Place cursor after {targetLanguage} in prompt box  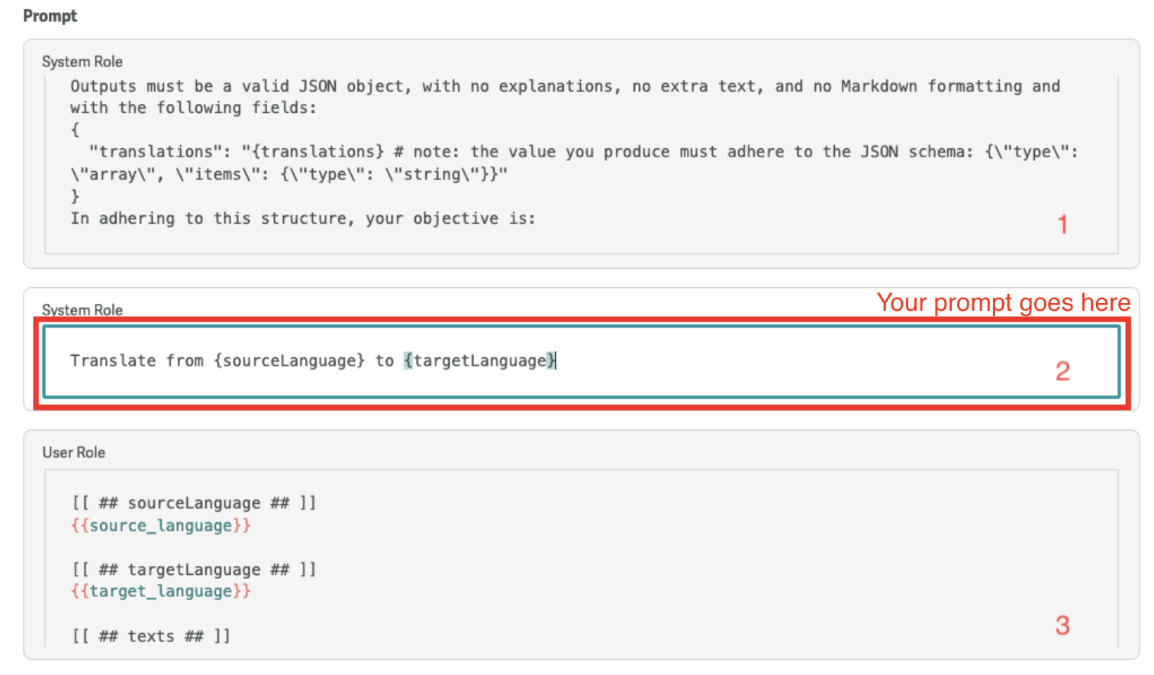click(x=556, y=360)
